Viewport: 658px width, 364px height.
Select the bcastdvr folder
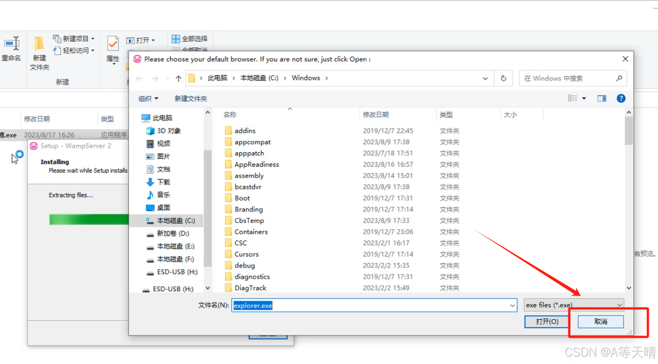point(248,187)
